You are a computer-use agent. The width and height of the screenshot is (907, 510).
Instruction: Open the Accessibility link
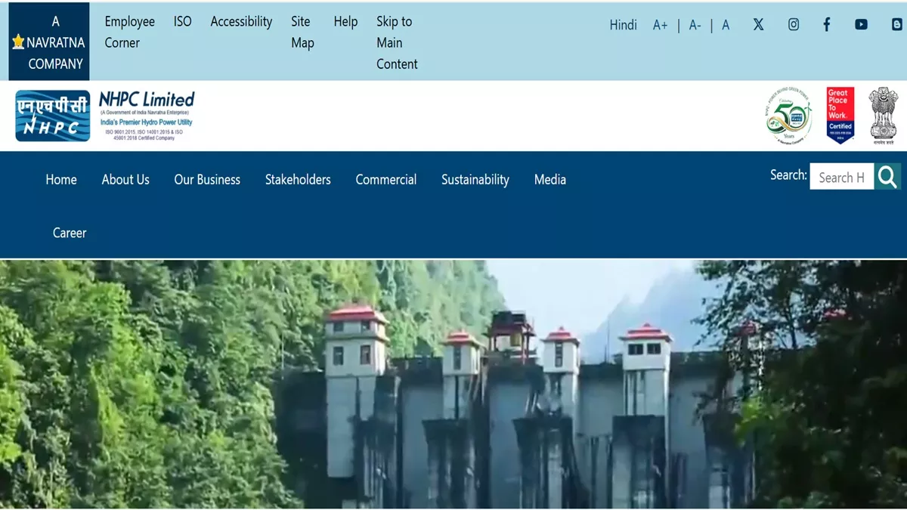click(x=241, y=22)
